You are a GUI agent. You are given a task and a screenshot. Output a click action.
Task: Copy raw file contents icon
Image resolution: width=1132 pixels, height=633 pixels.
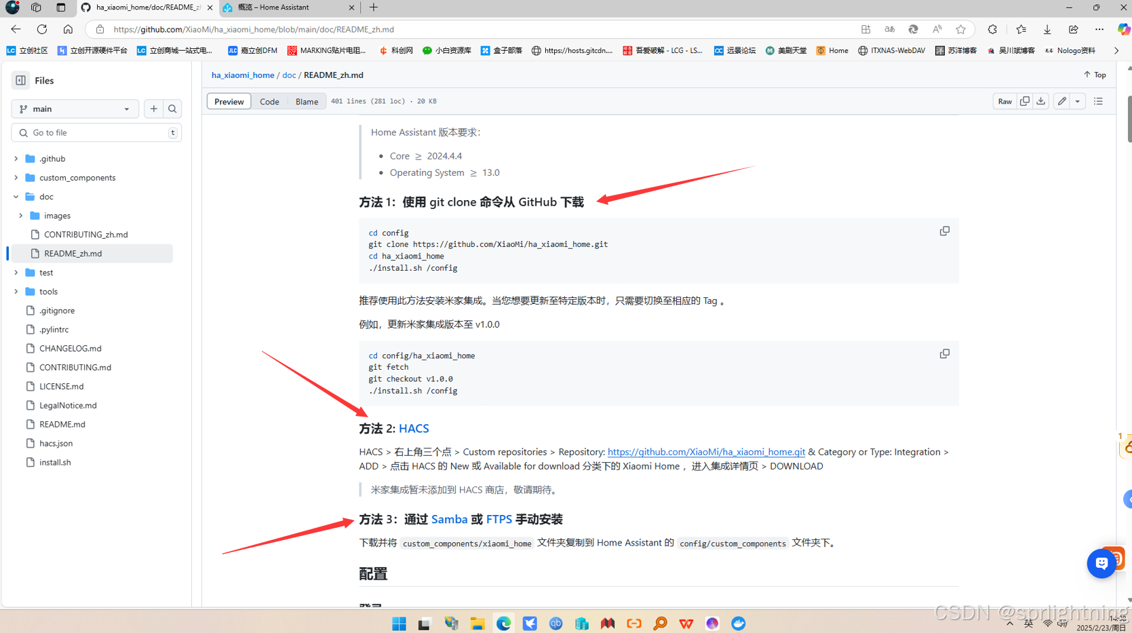[x=1025, y=101]
